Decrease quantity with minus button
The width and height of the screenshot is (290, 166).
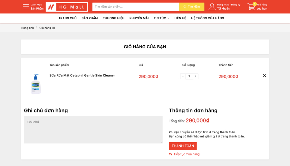[183, 76]
